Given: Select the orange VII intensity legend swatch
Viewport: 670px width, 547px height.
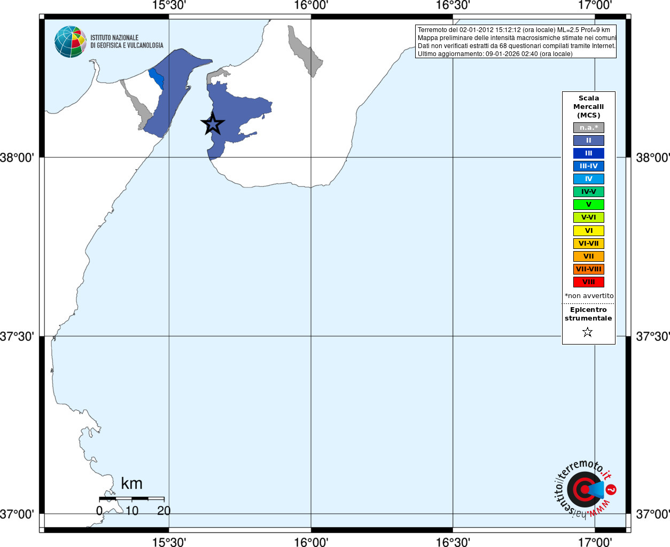Looking at the screenshot, I should click(x=589, y=256).
